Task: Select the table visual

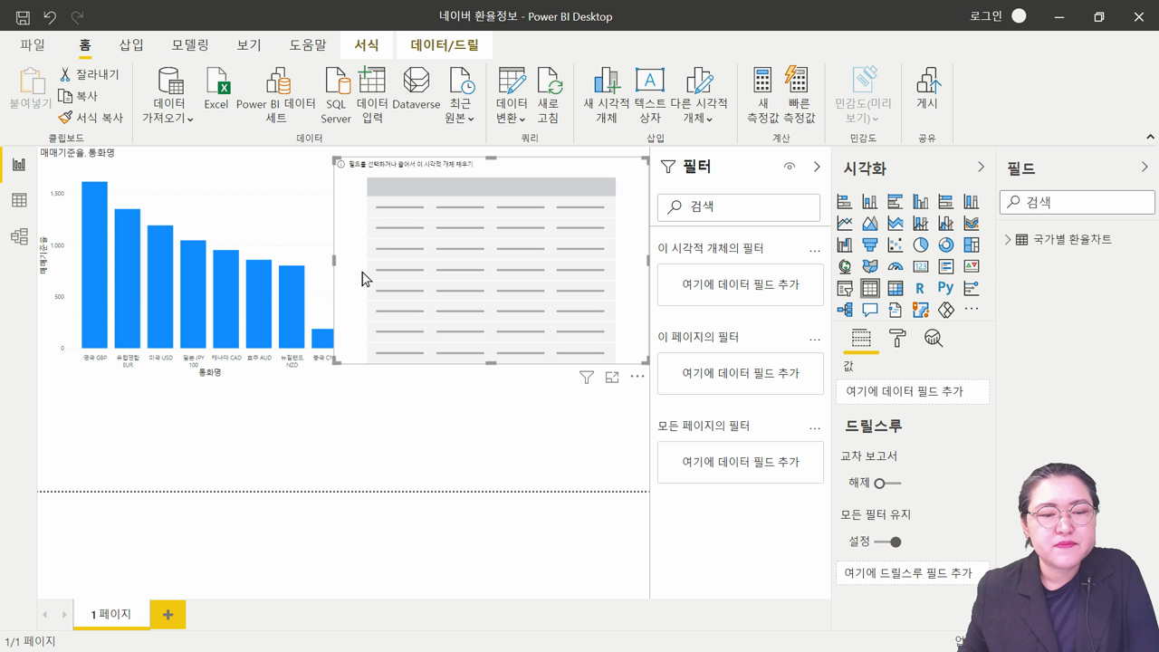Action: pyautogui.click(x=870, y=288)
